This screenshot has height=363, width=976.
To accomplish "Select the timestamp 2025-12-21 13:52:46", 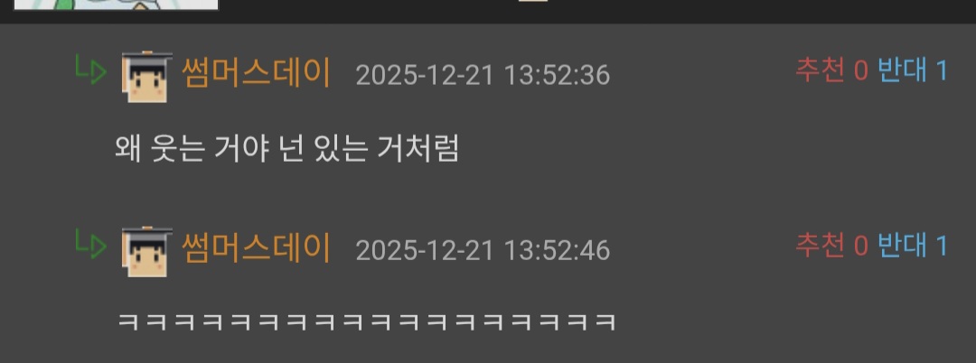I will [483, 250].
